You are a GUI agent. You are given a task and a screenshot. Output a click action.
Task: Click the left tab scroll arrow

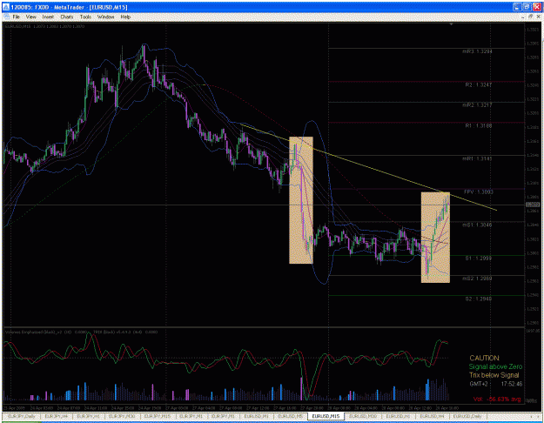click(x=533, y=416)
